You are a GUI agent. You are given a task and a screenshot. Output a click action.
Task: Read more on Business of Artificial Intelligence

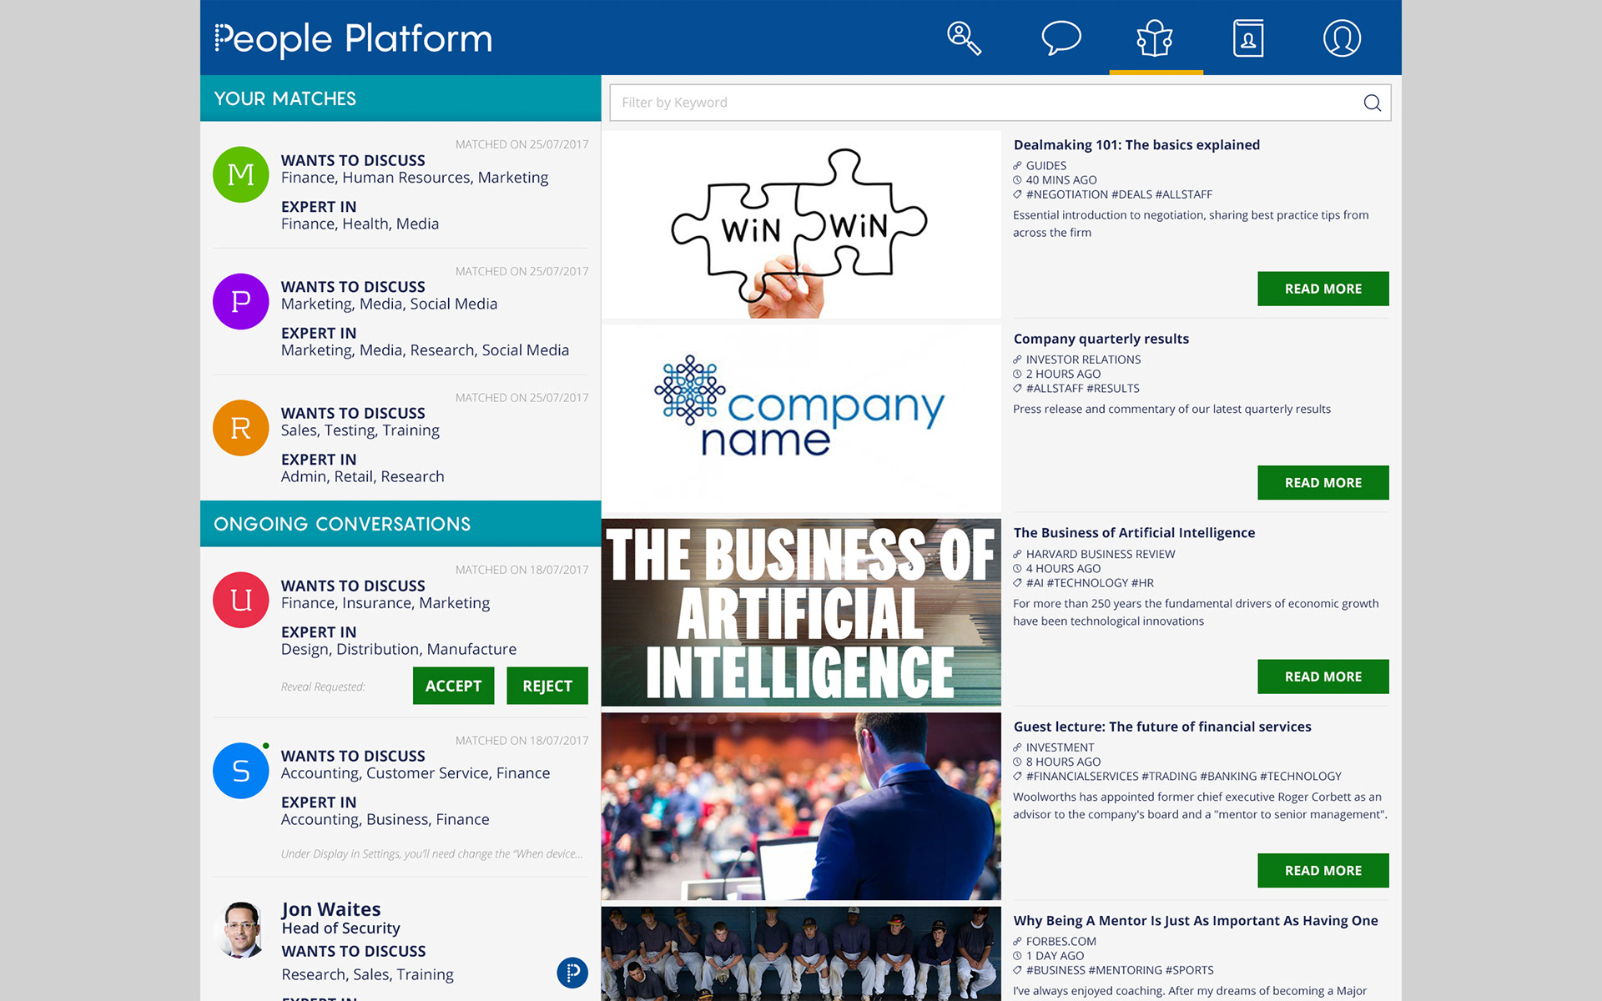coord(1322,677)
